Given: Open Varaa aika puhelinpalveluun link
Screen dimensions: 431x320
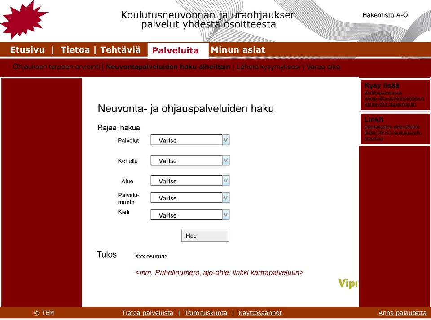Looking at the screenshot, I should coord(394,98).
